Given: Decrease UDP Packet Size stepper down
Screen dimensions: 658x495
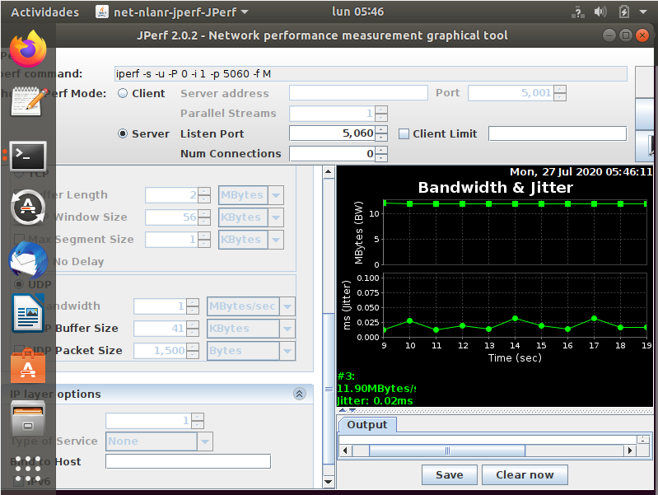Looking at the screenshot, I should pyautogui.click(x=193, y=355).
